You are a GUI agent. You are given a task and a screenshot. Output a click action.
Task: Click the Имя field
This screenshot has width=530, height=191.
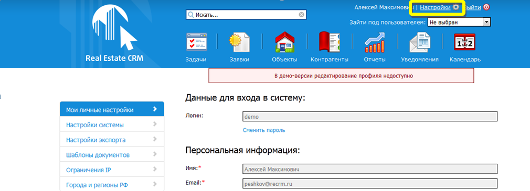(x=370, y=169)
